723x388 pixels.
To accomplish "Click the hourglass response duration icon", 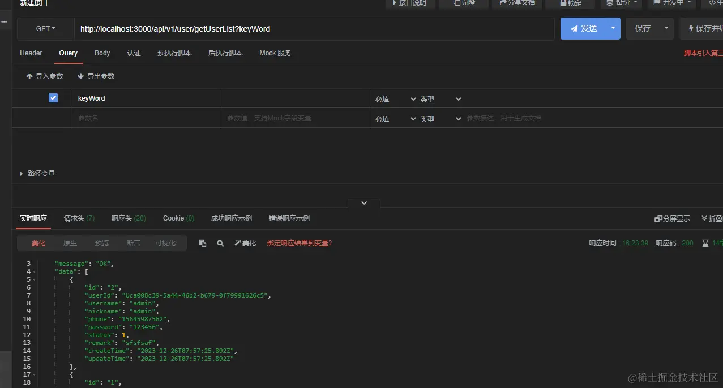I will coord(705,243).
